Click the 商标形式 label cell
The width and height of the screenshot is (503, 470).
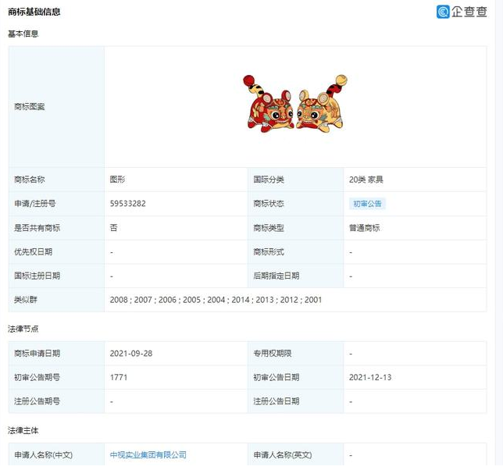point(296,252)
